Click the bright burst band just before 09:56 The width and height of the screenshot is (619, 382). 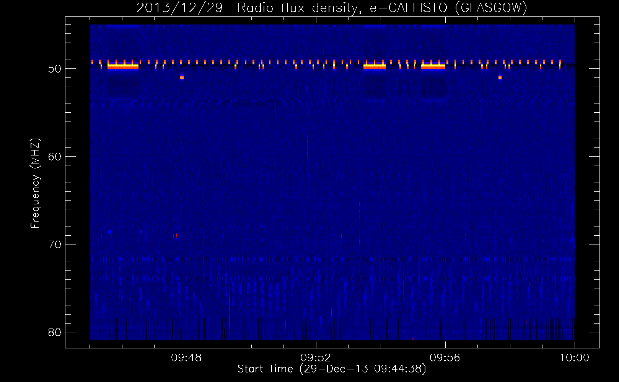433,66
